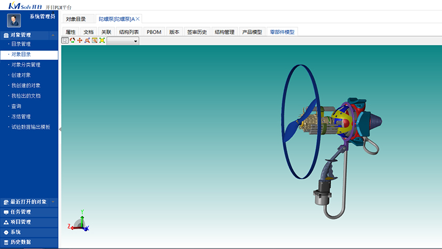Close the 陀螺泵 A tab
This screenshot has height=249, width=442.
click(x=138, y=19)
